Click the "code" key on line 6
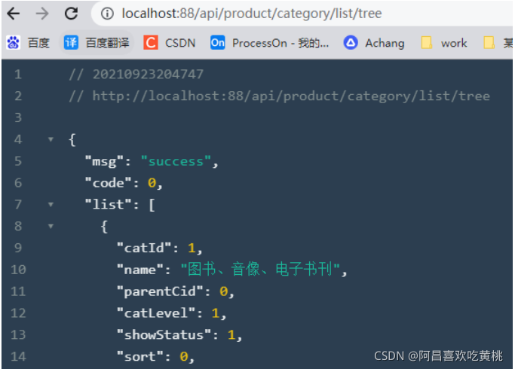Screen dimensions: 515x369 pyautogui.click(x=108, y=183)
